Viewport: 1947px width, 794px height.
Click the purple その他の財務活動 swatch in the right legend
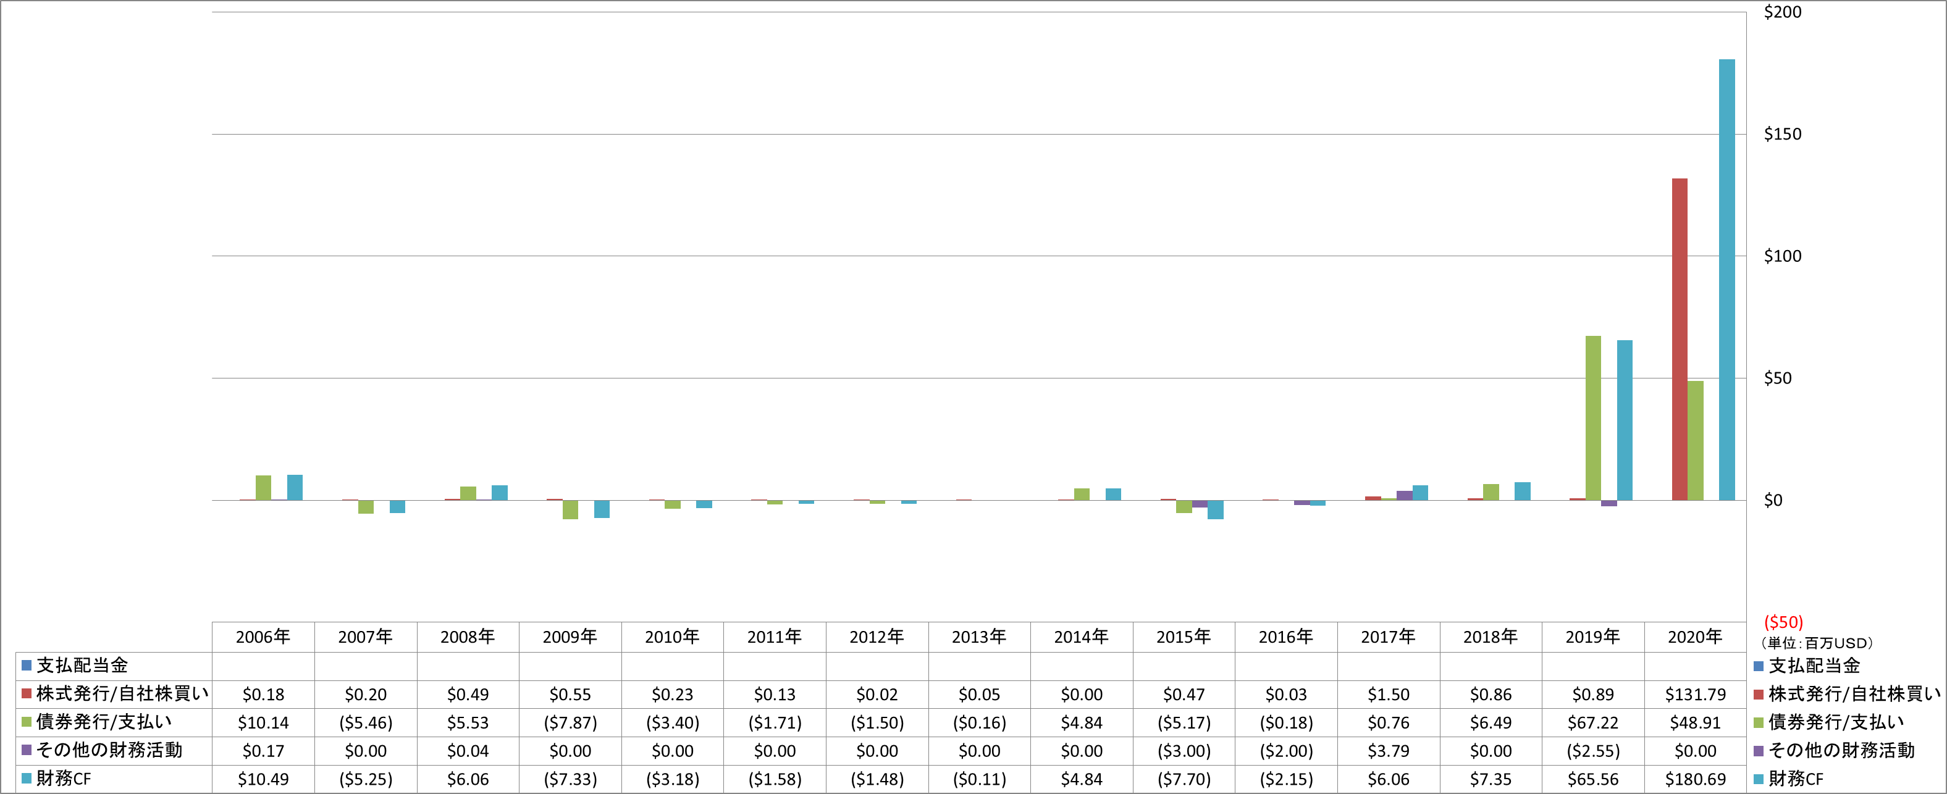click(1758, 751)
